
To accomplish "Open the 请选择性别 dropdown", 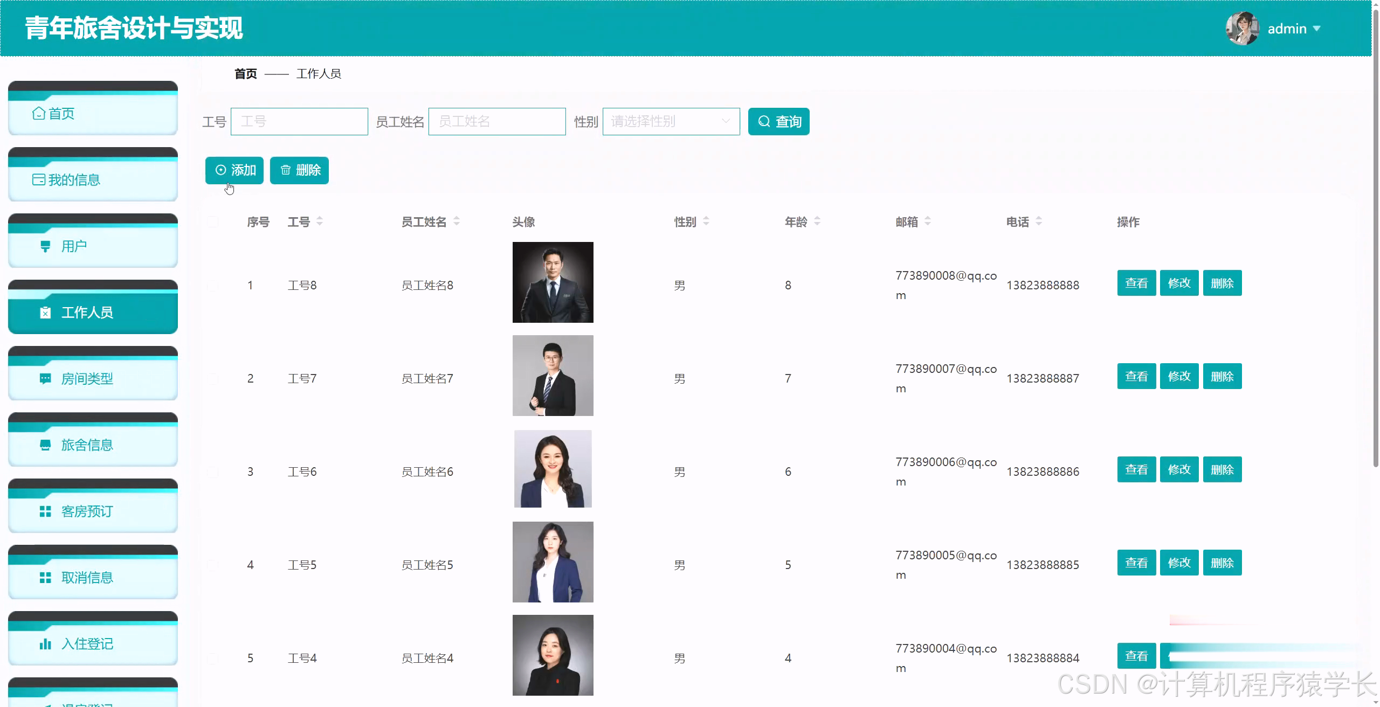I will [x=671, y=122].
